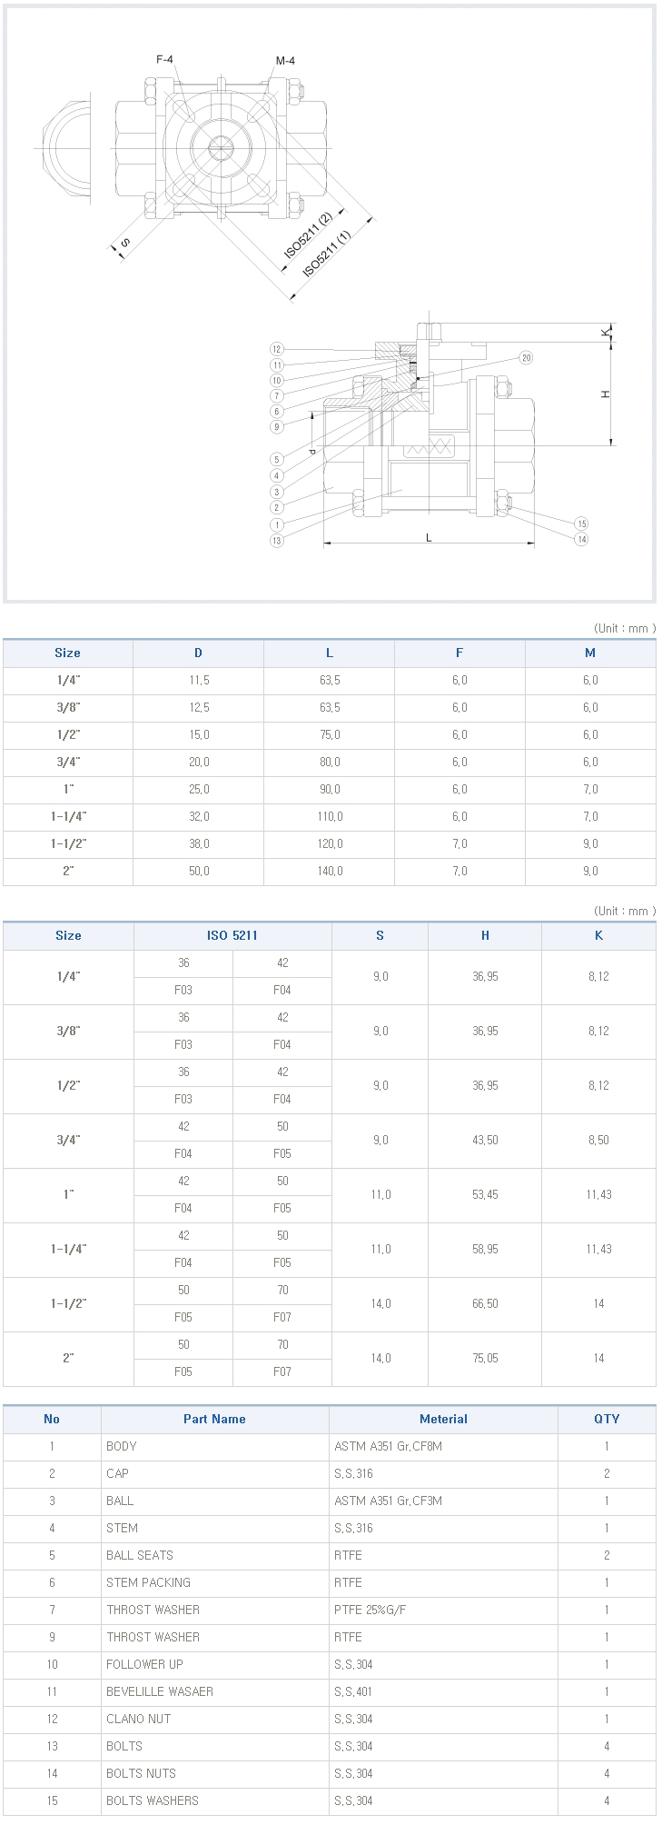Click the M-4 label on the top view
This screenshot has height=1825, width=662.
click(285, 61)
